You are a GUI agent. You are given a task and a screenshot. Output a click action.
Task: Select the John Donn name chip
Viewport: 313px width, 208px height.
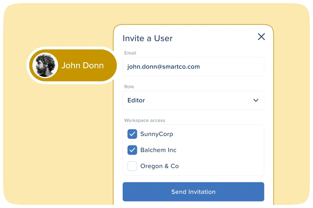[x=82, y=66]
